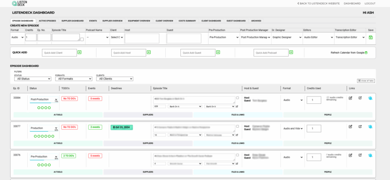Open the Podcast Name dropdown for new episode
This screenshot has height=180, width=390.
(97, 38)
